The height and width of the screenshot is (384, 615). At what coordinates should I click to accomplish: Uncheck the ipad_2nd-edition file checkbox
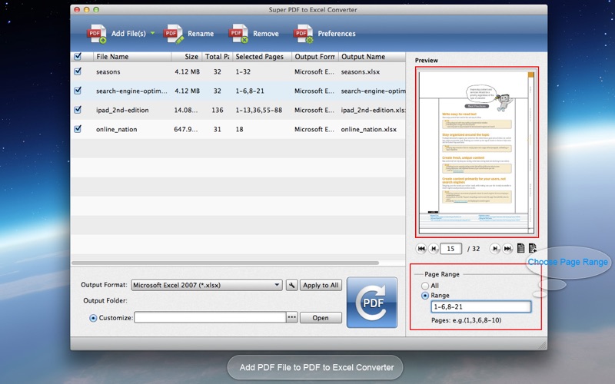(78, 110)
